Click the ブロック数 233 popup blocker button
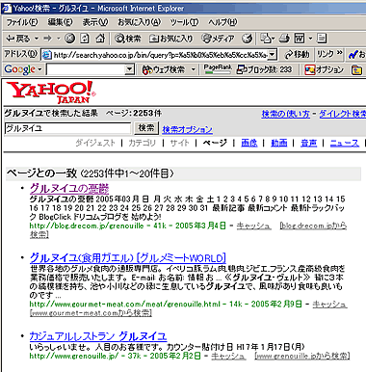The image size is (366, 372). click(264, 69)
